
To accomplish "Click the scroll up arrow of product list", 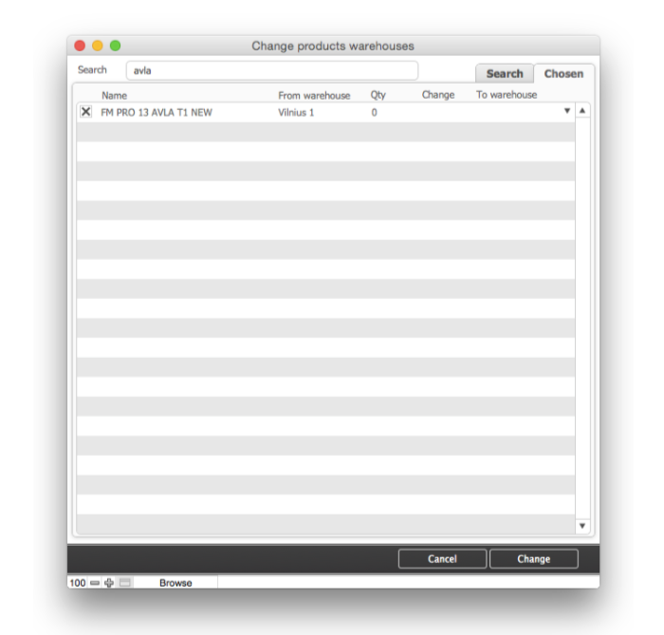I will pyautogui.click(x=582, y=111).
